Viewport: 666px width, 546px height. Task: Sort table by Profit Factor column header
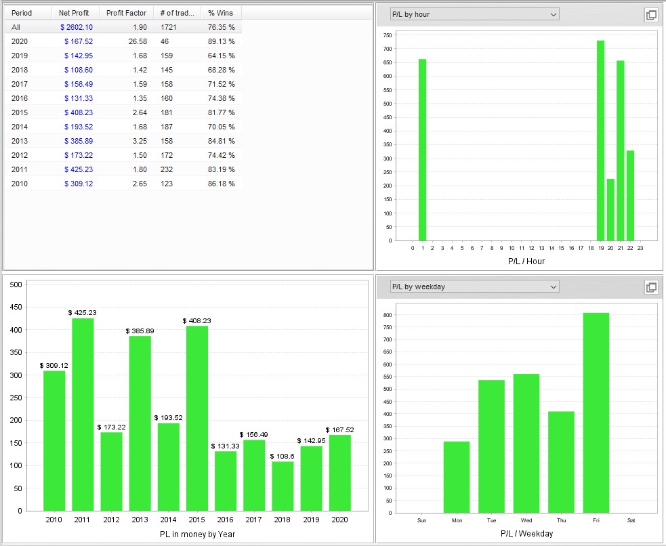(x=126, y=13)
